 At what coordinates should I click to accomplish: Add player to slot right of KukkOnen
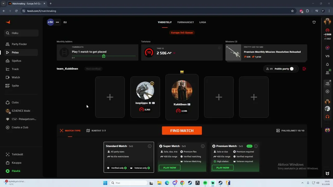coord(219,97)
